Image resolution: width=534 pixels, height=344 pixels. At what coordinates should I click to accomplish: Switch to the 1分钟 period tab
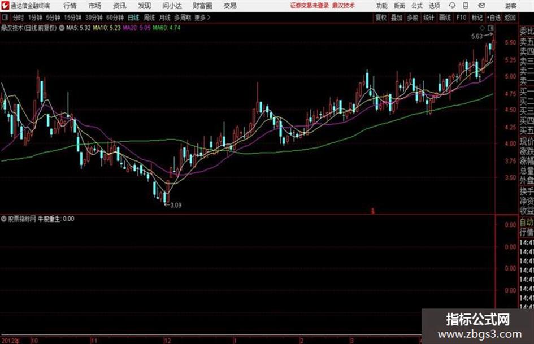[35, 18]
